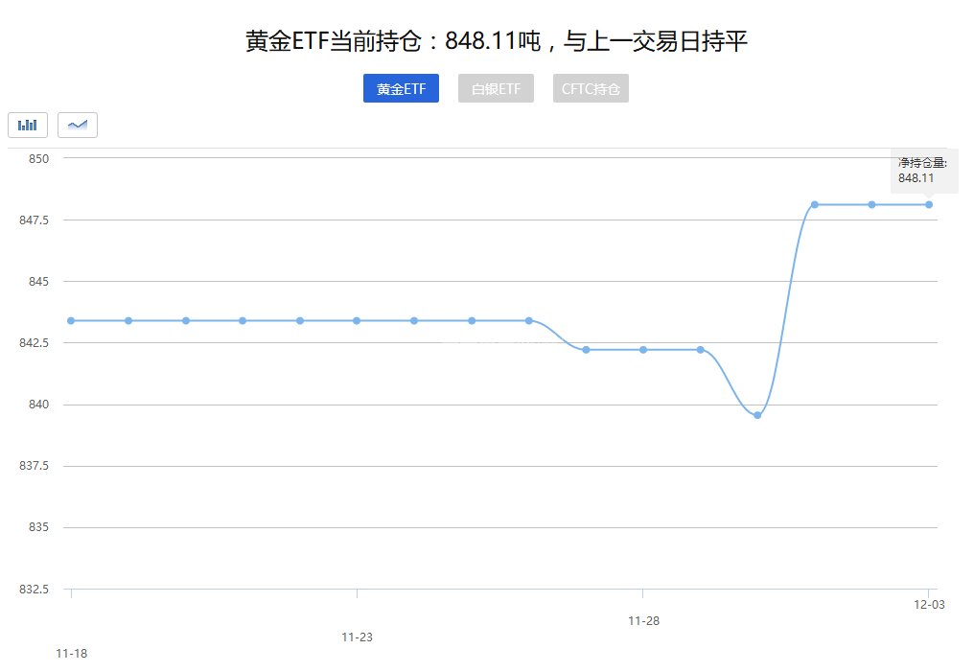Click the 净持仓量 848.11 tooltip
974x672 pixels.
923,171
